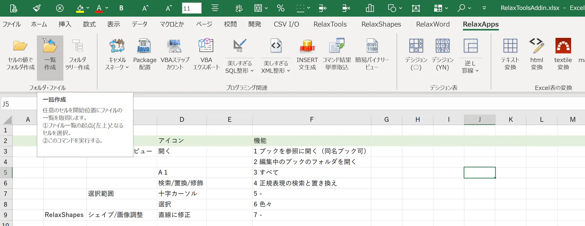
Task: Select row 7 header
Action: 5,194
